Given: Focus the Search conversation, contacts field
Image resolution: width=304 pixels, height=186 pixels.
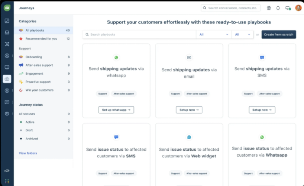Looking at the screenshot, I should click(231, 8).
